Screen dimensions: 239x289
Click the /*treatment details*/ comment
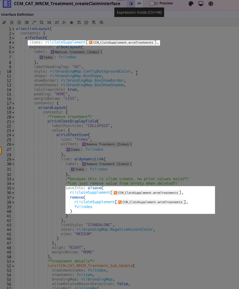coord(71,261)
